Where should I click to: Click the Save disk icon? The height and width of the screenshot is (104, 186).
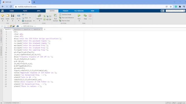12,15
